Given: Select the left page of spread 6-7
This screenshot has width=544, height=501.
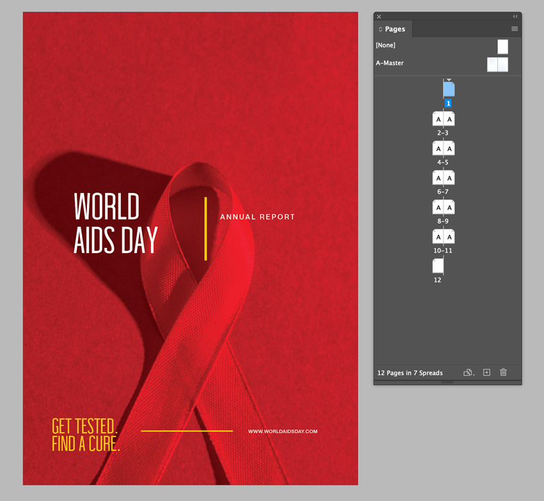Looking at the screenshot, I should 438,178.
